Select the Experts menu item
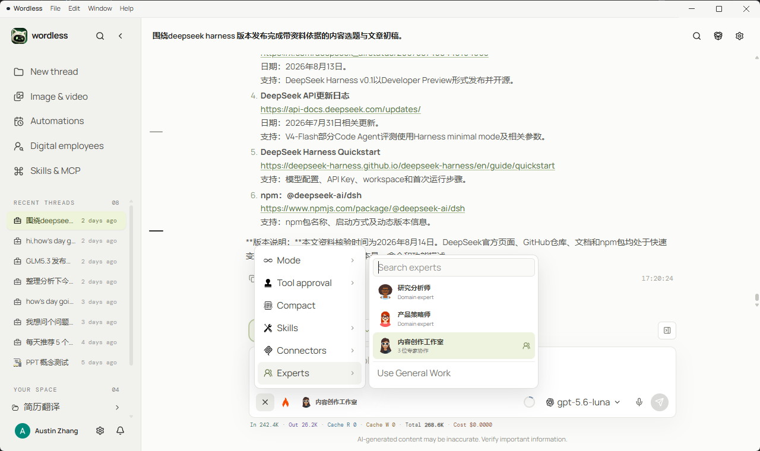 click(x=310, y=373)
